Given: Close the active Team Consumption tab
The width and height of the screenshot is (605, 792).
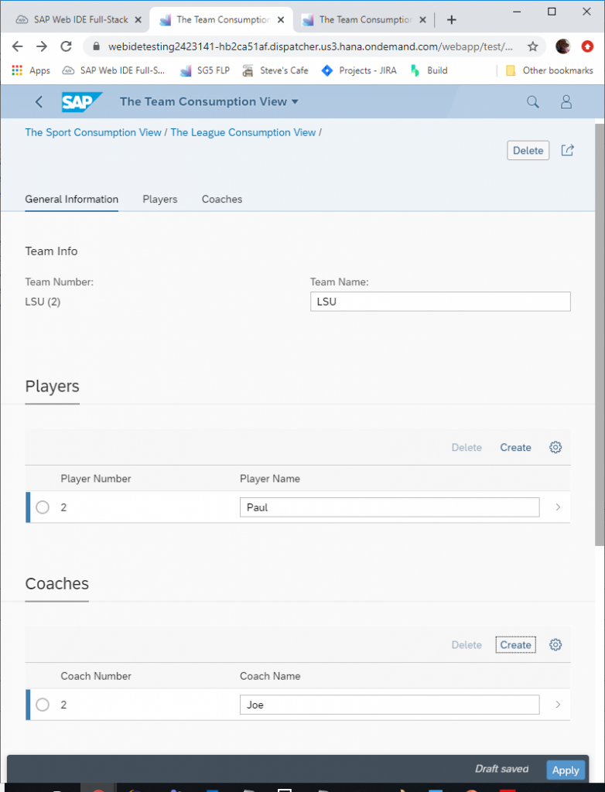Looking at the screenshot, I should pos(281,19).
